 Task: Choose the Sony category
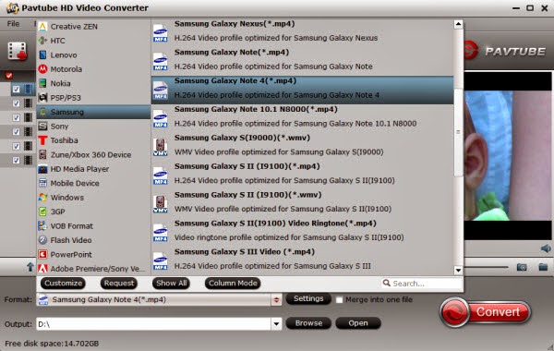pos(93,127)
